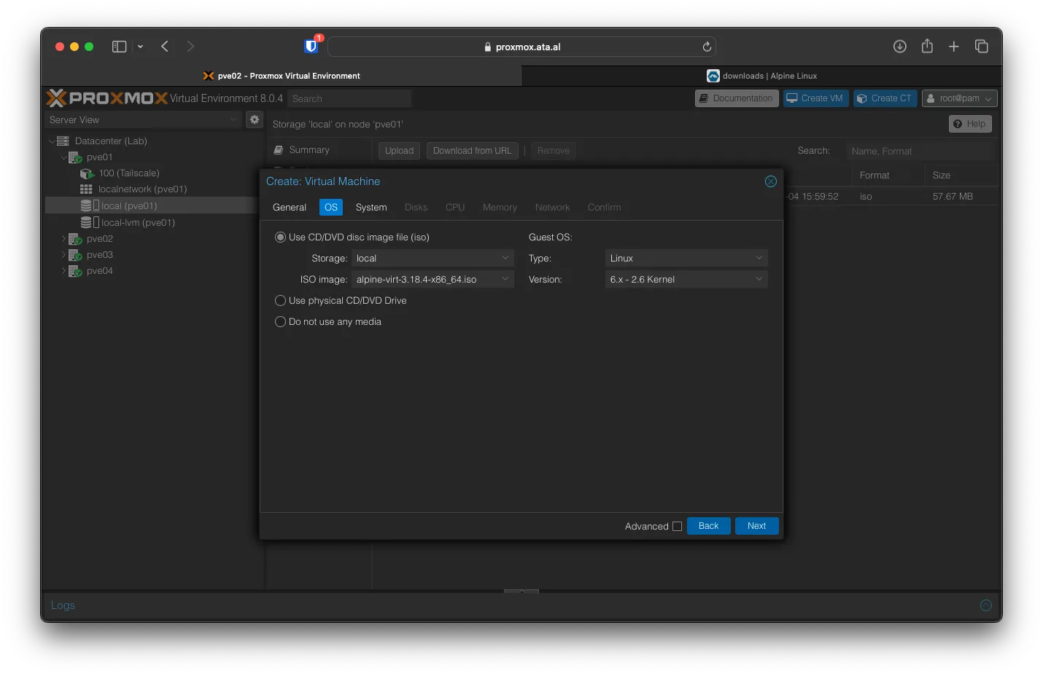Choose Use CD/DVD disc image file radio

pos(280,237)
